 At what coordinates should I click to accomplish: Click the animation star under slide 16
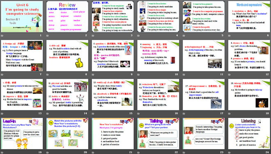tap(138, 114)
